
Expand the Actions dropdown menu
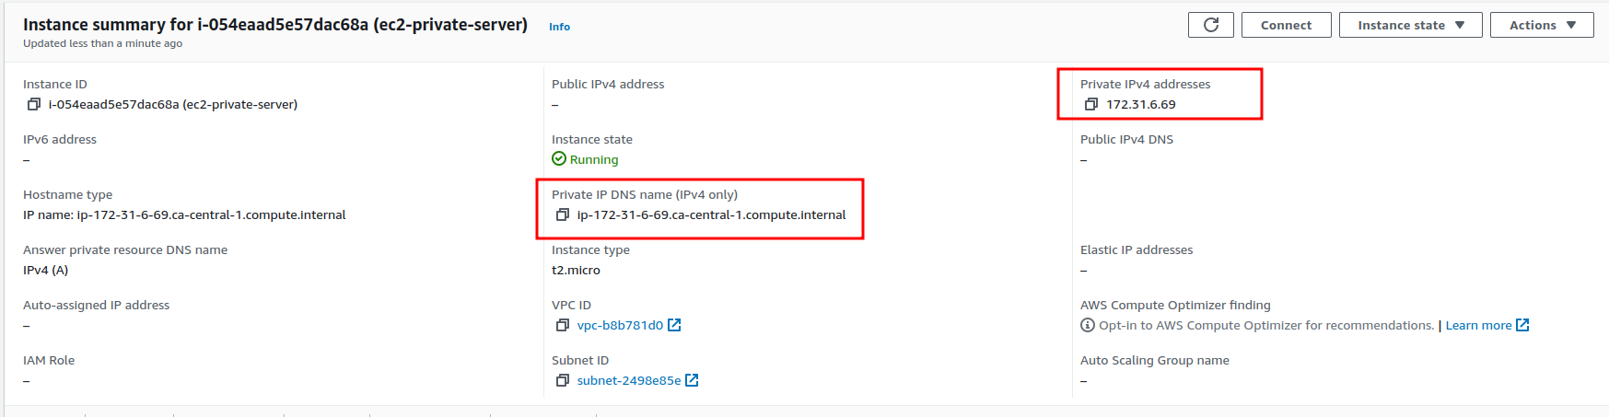[x=1542, y=25]
